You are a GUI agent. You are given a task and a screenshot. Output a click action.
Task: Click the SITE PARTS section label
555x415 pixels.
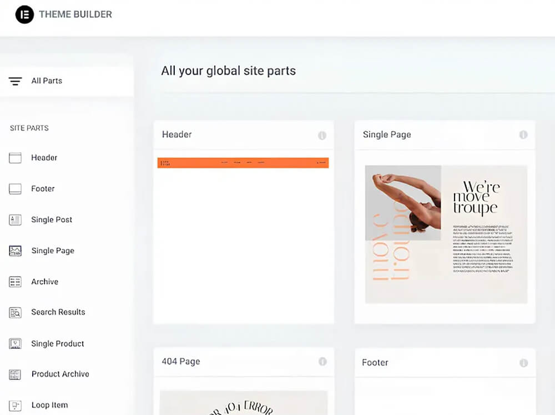[29, 128]
